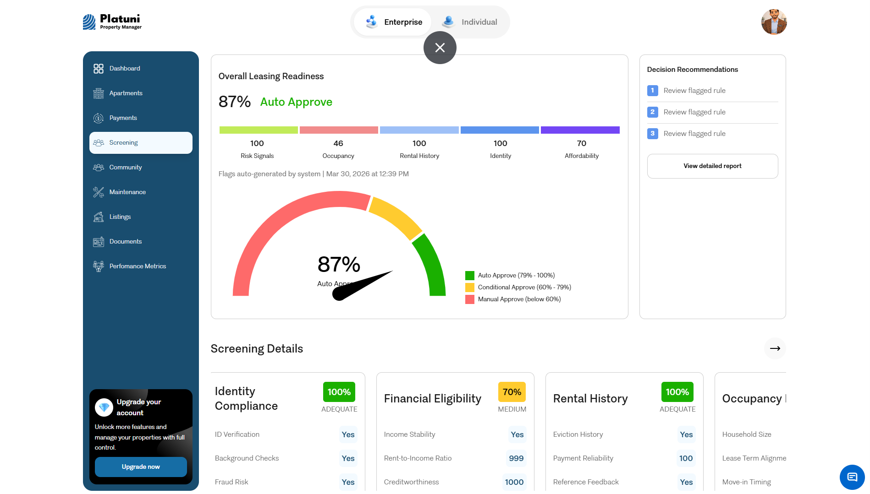This screenshot has width=870, height=494.
Task: Go to Apartments section
Action: (141, 93)
